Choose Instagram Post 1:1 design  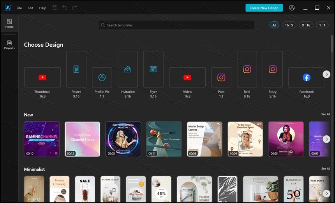(x=221, y=77)
